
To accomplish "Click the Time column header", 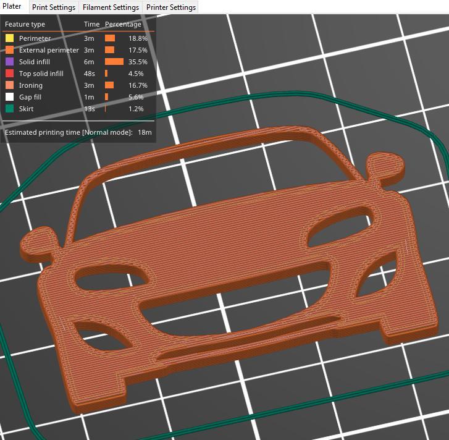I will 91,24.
